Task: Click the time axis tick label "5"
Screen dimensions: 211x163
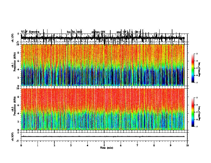Action: (104, 145)
